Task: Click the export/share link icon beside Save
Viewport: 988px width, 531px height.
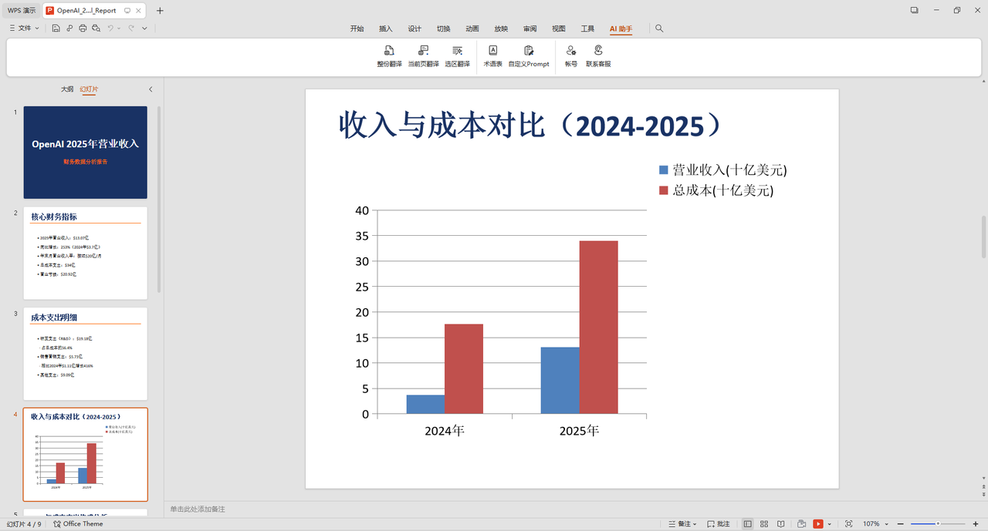Action: point(69,28)
